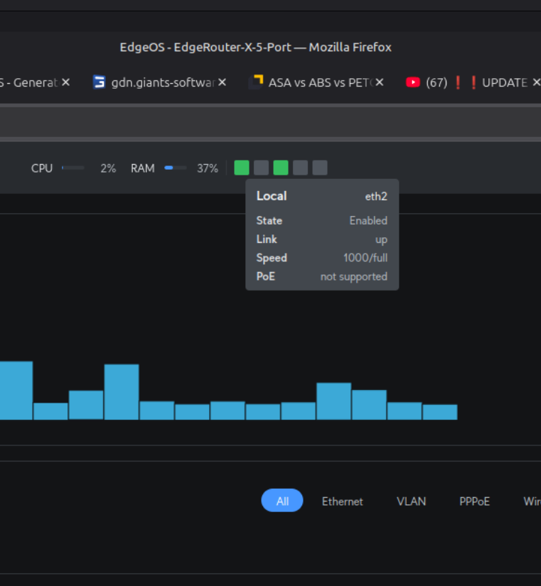Image resolution: width=541 pixels, height=586 pixels.
Task: Select the All interface filter
Action: 282,501
